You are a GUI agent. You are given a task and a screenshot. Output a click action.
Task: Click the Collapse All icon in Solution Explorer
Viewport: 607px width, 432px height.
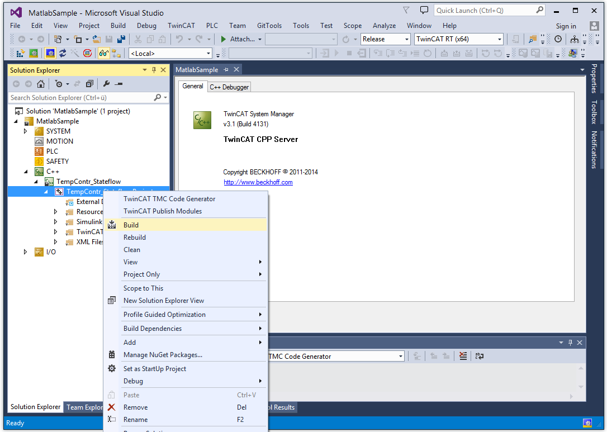coord(90,84)
